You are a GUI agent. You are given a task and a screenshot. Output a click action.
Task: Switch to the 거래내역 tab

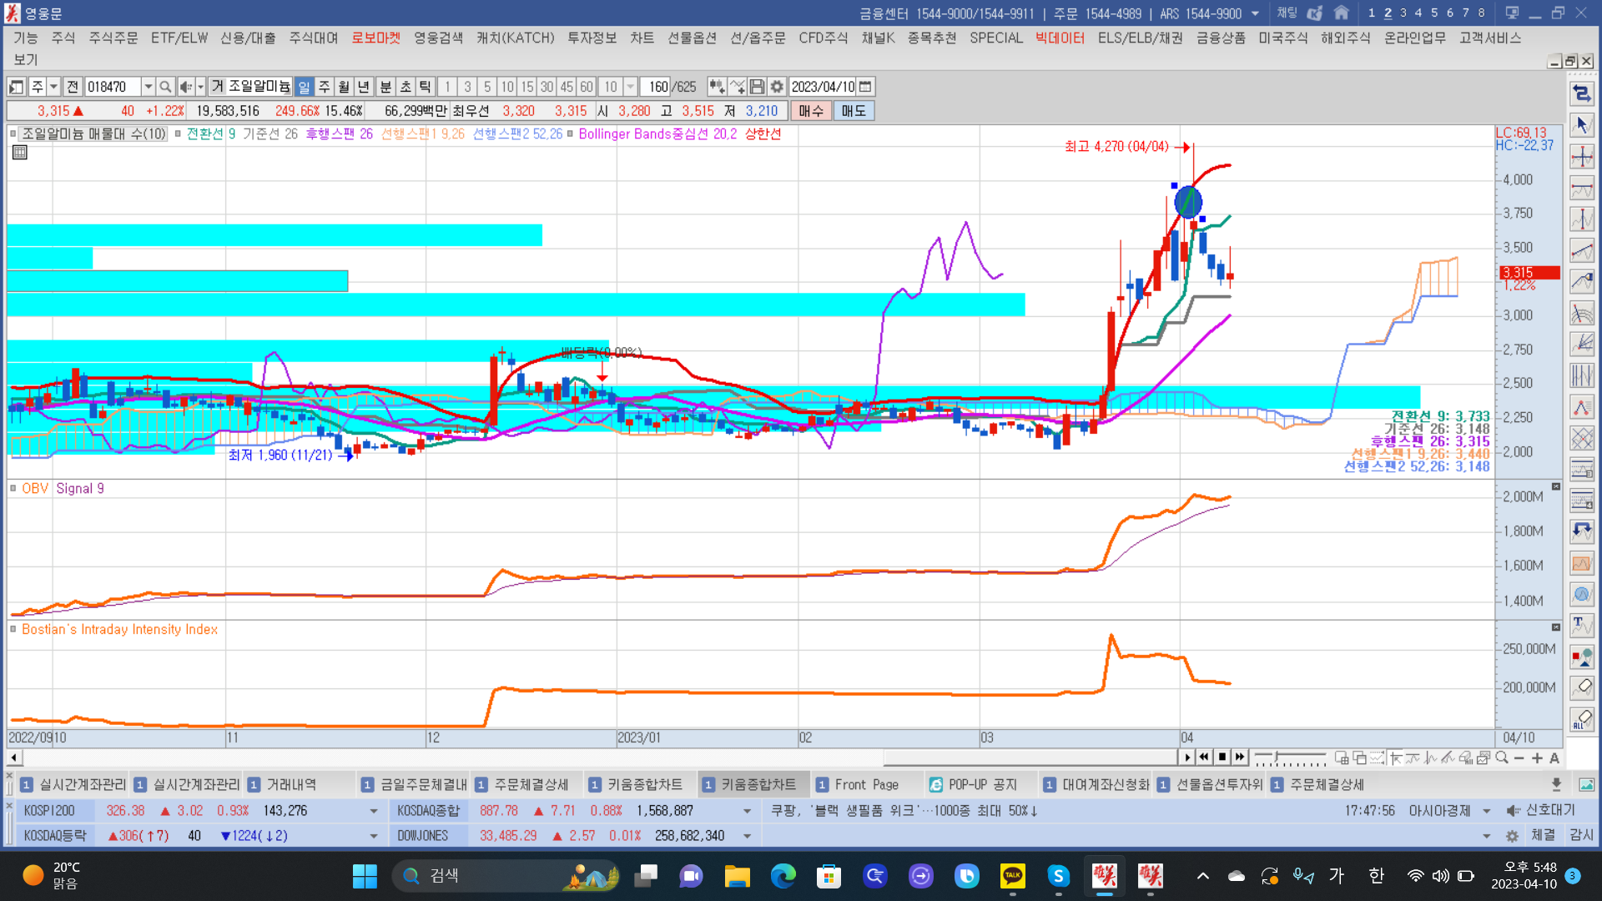tap(291, 784)
